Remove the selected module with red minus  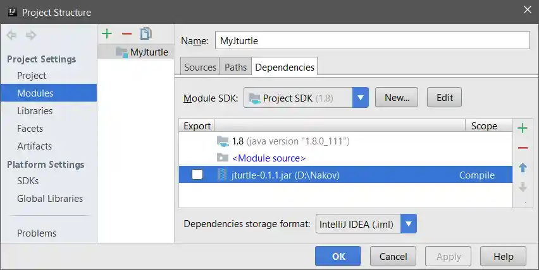[x=127, y=33]
